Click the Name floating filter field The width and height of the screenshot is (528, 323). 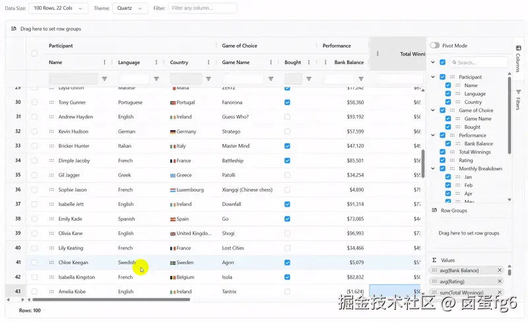pyautogui.click(x=73, y=79)
